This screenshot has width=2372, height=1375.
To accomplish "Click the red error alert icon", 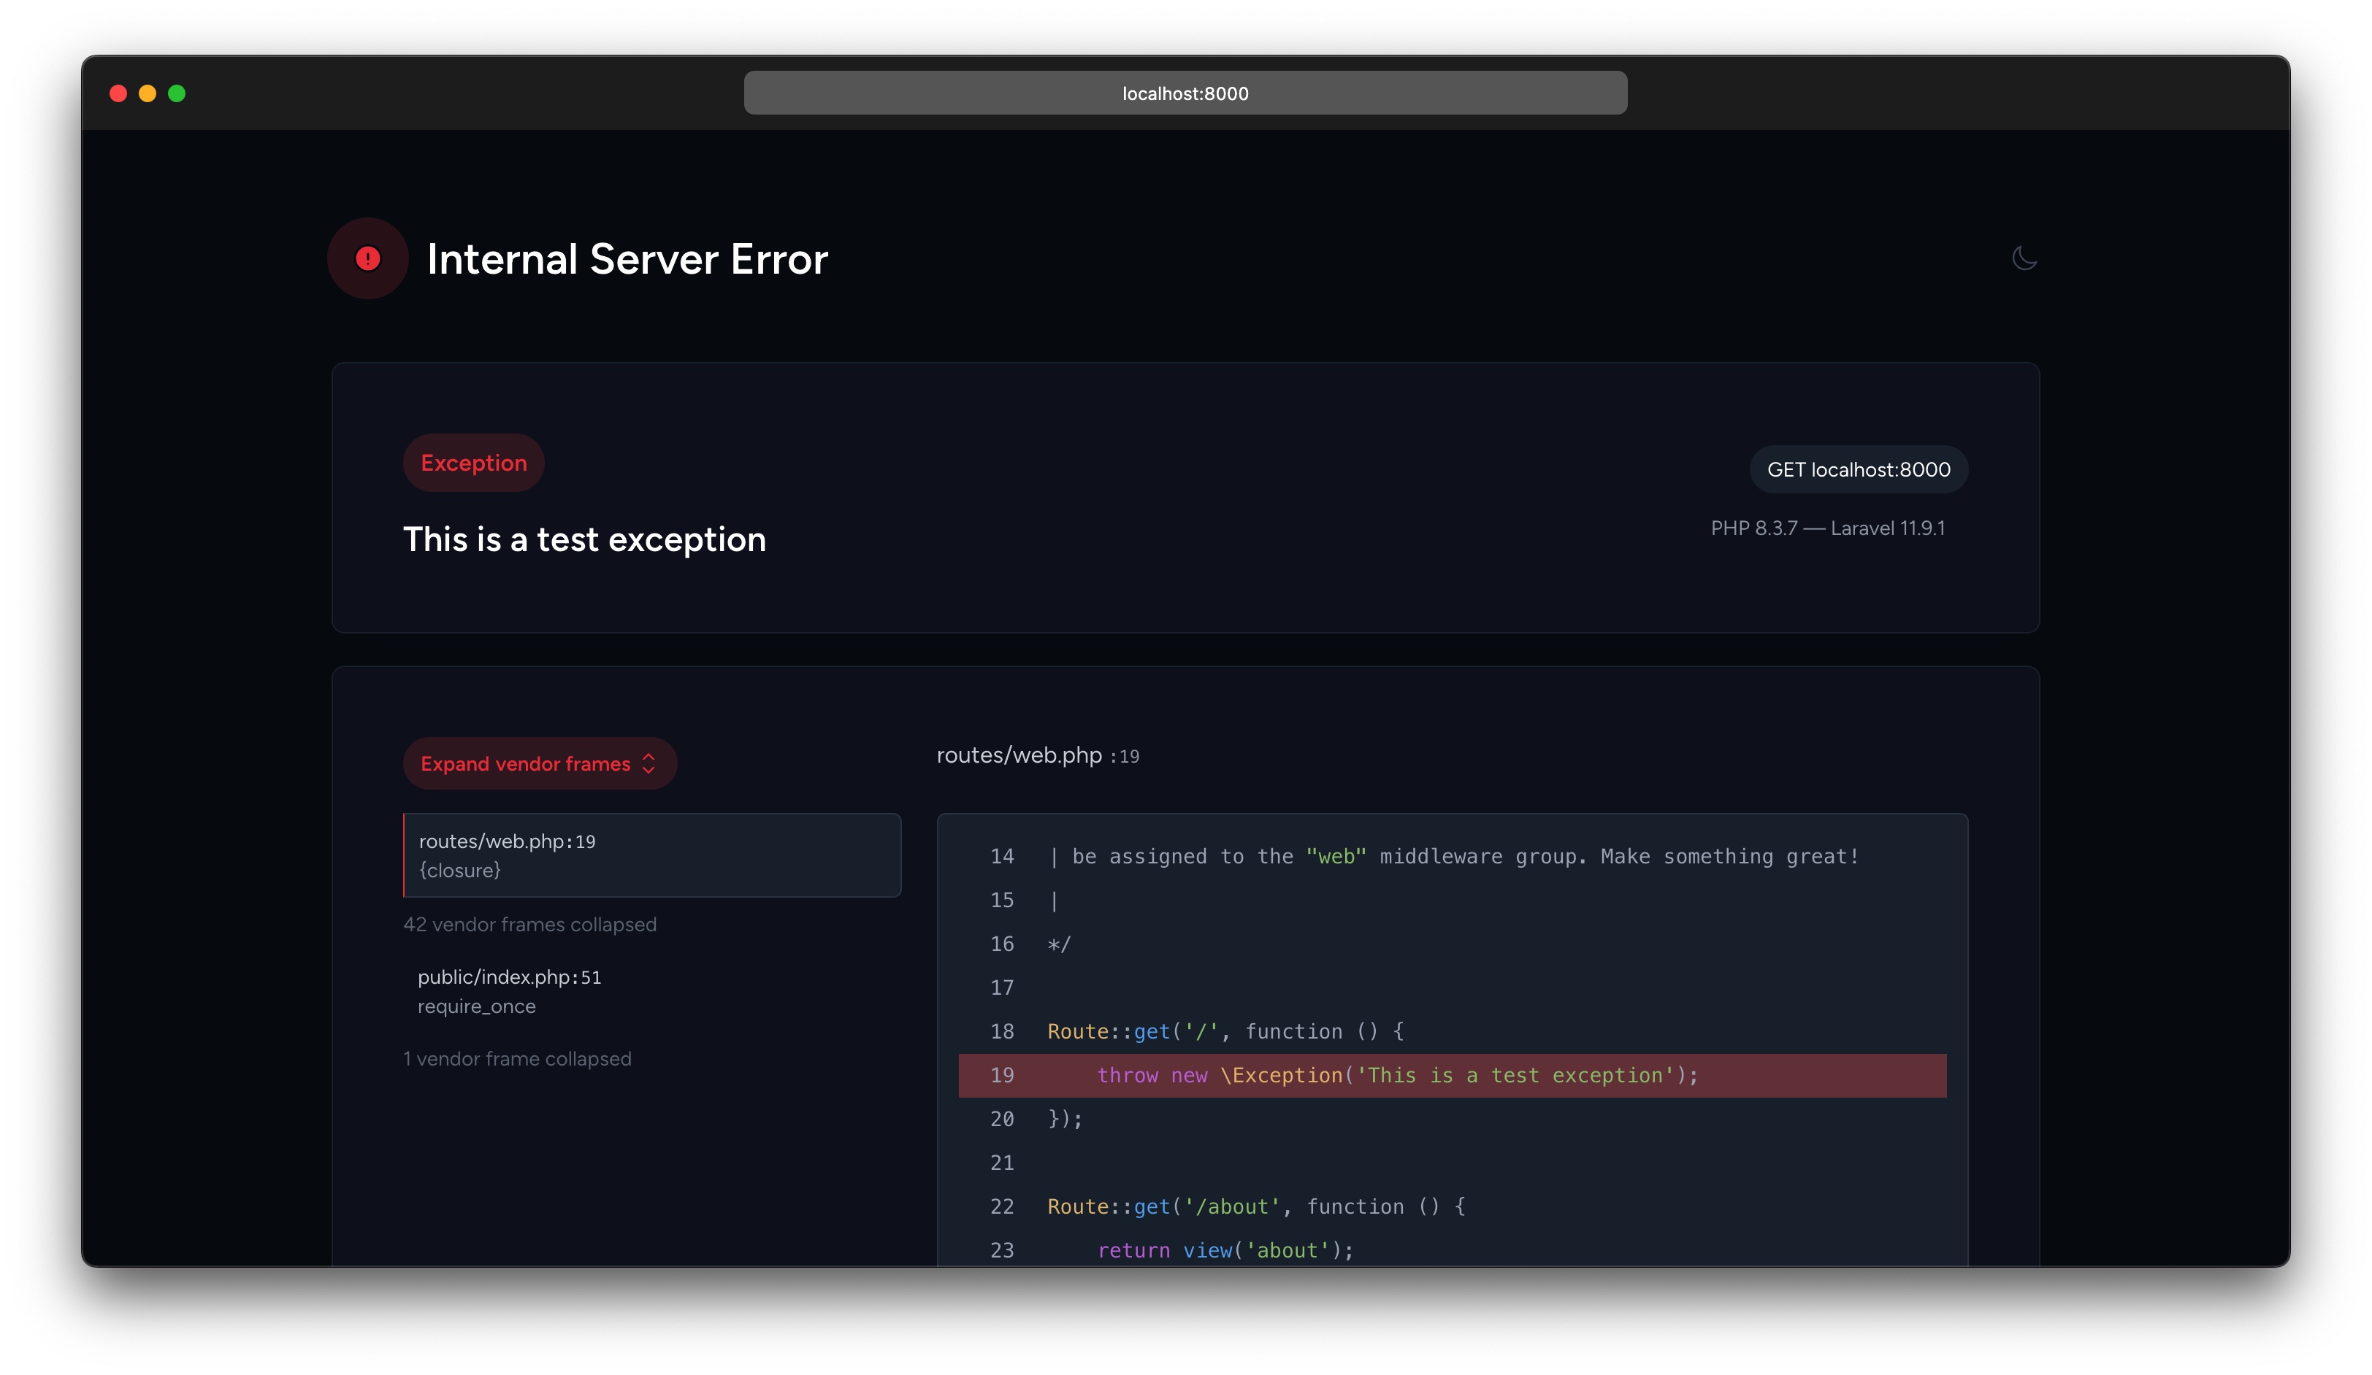I will (x=367, y=258).
